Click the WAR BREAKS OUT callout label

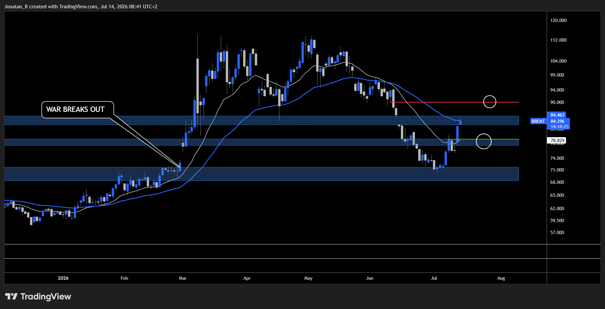point(77,110)
